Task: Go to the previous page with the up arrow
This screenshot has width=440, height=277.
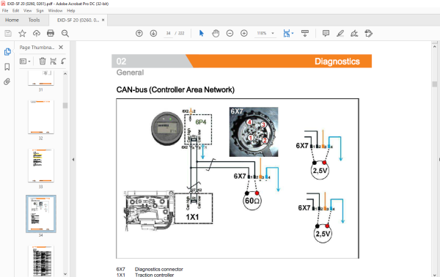Action: pyautogui.click(x=139, y=34)
